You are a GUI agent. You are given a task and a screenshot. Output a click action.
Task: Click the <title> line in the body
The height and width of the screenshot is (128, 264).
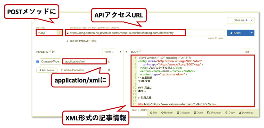pos(161,68)
